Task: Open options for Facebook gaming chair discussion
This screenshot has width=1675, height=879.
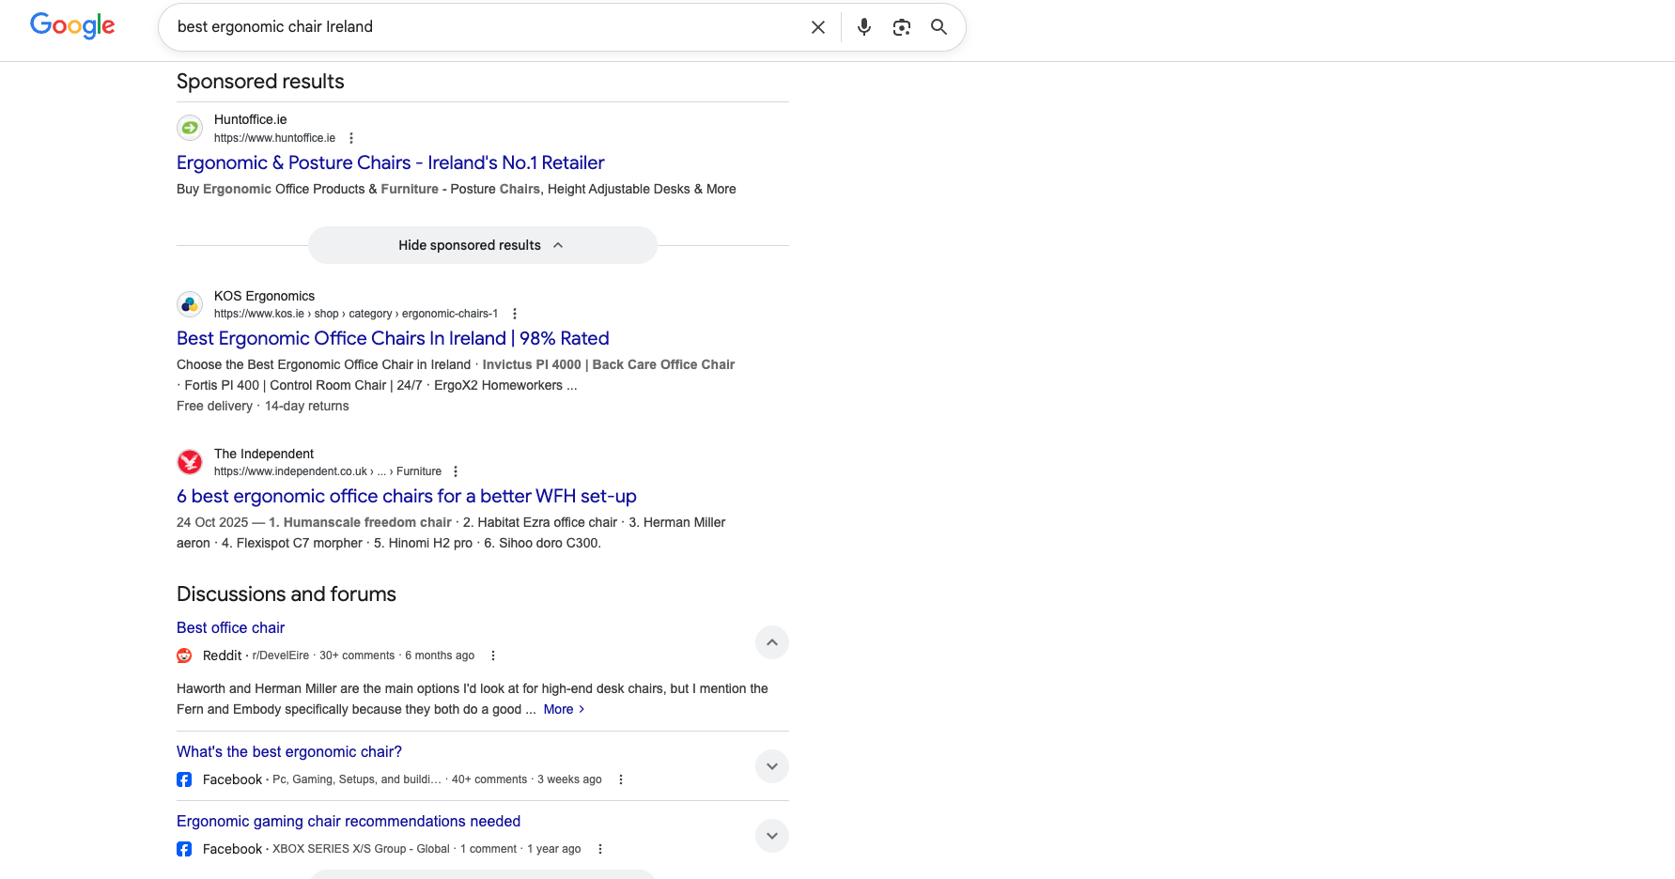Action: [600, 849]
